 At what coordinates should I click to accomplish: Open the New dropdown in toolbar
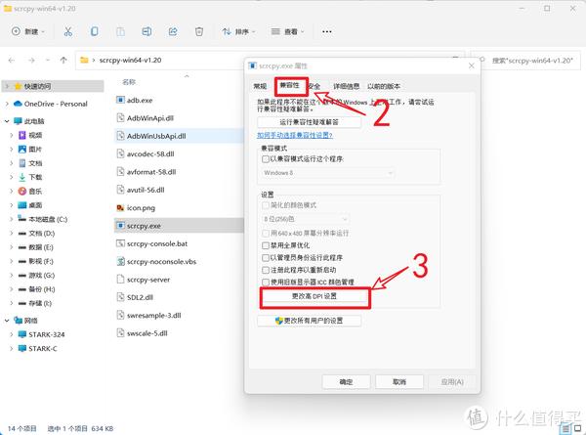point(28,32)
